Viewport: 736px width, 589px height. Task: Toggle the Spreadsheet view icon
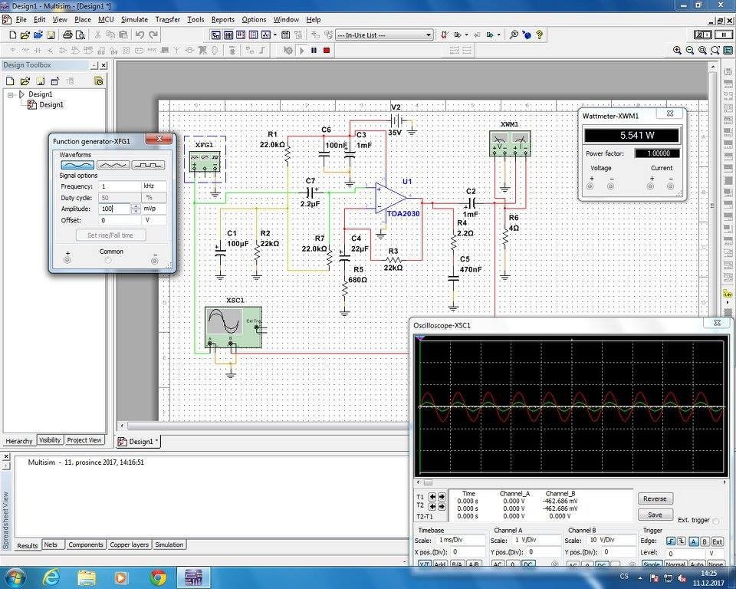pyautogui.click(x=228, y=35)
